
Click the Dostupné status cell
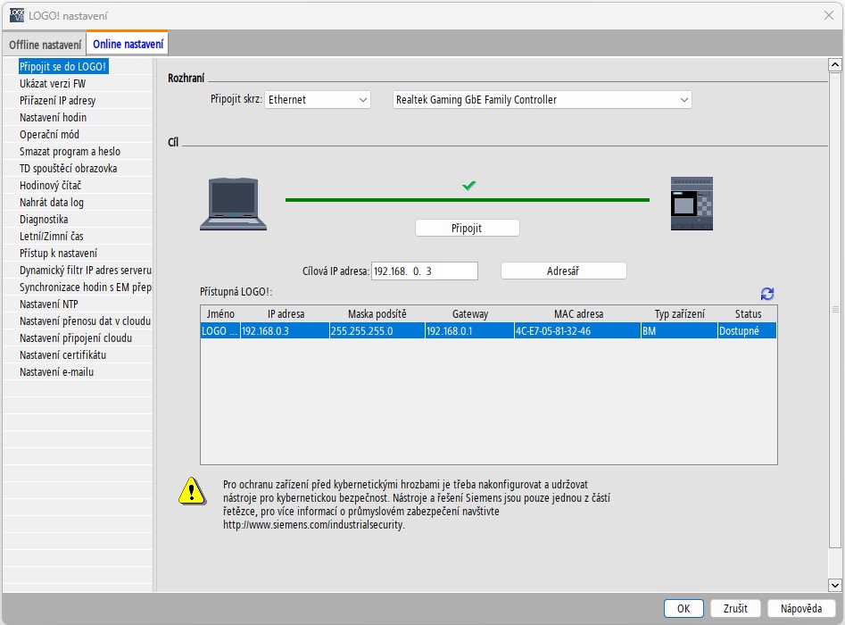pos(748,330)
